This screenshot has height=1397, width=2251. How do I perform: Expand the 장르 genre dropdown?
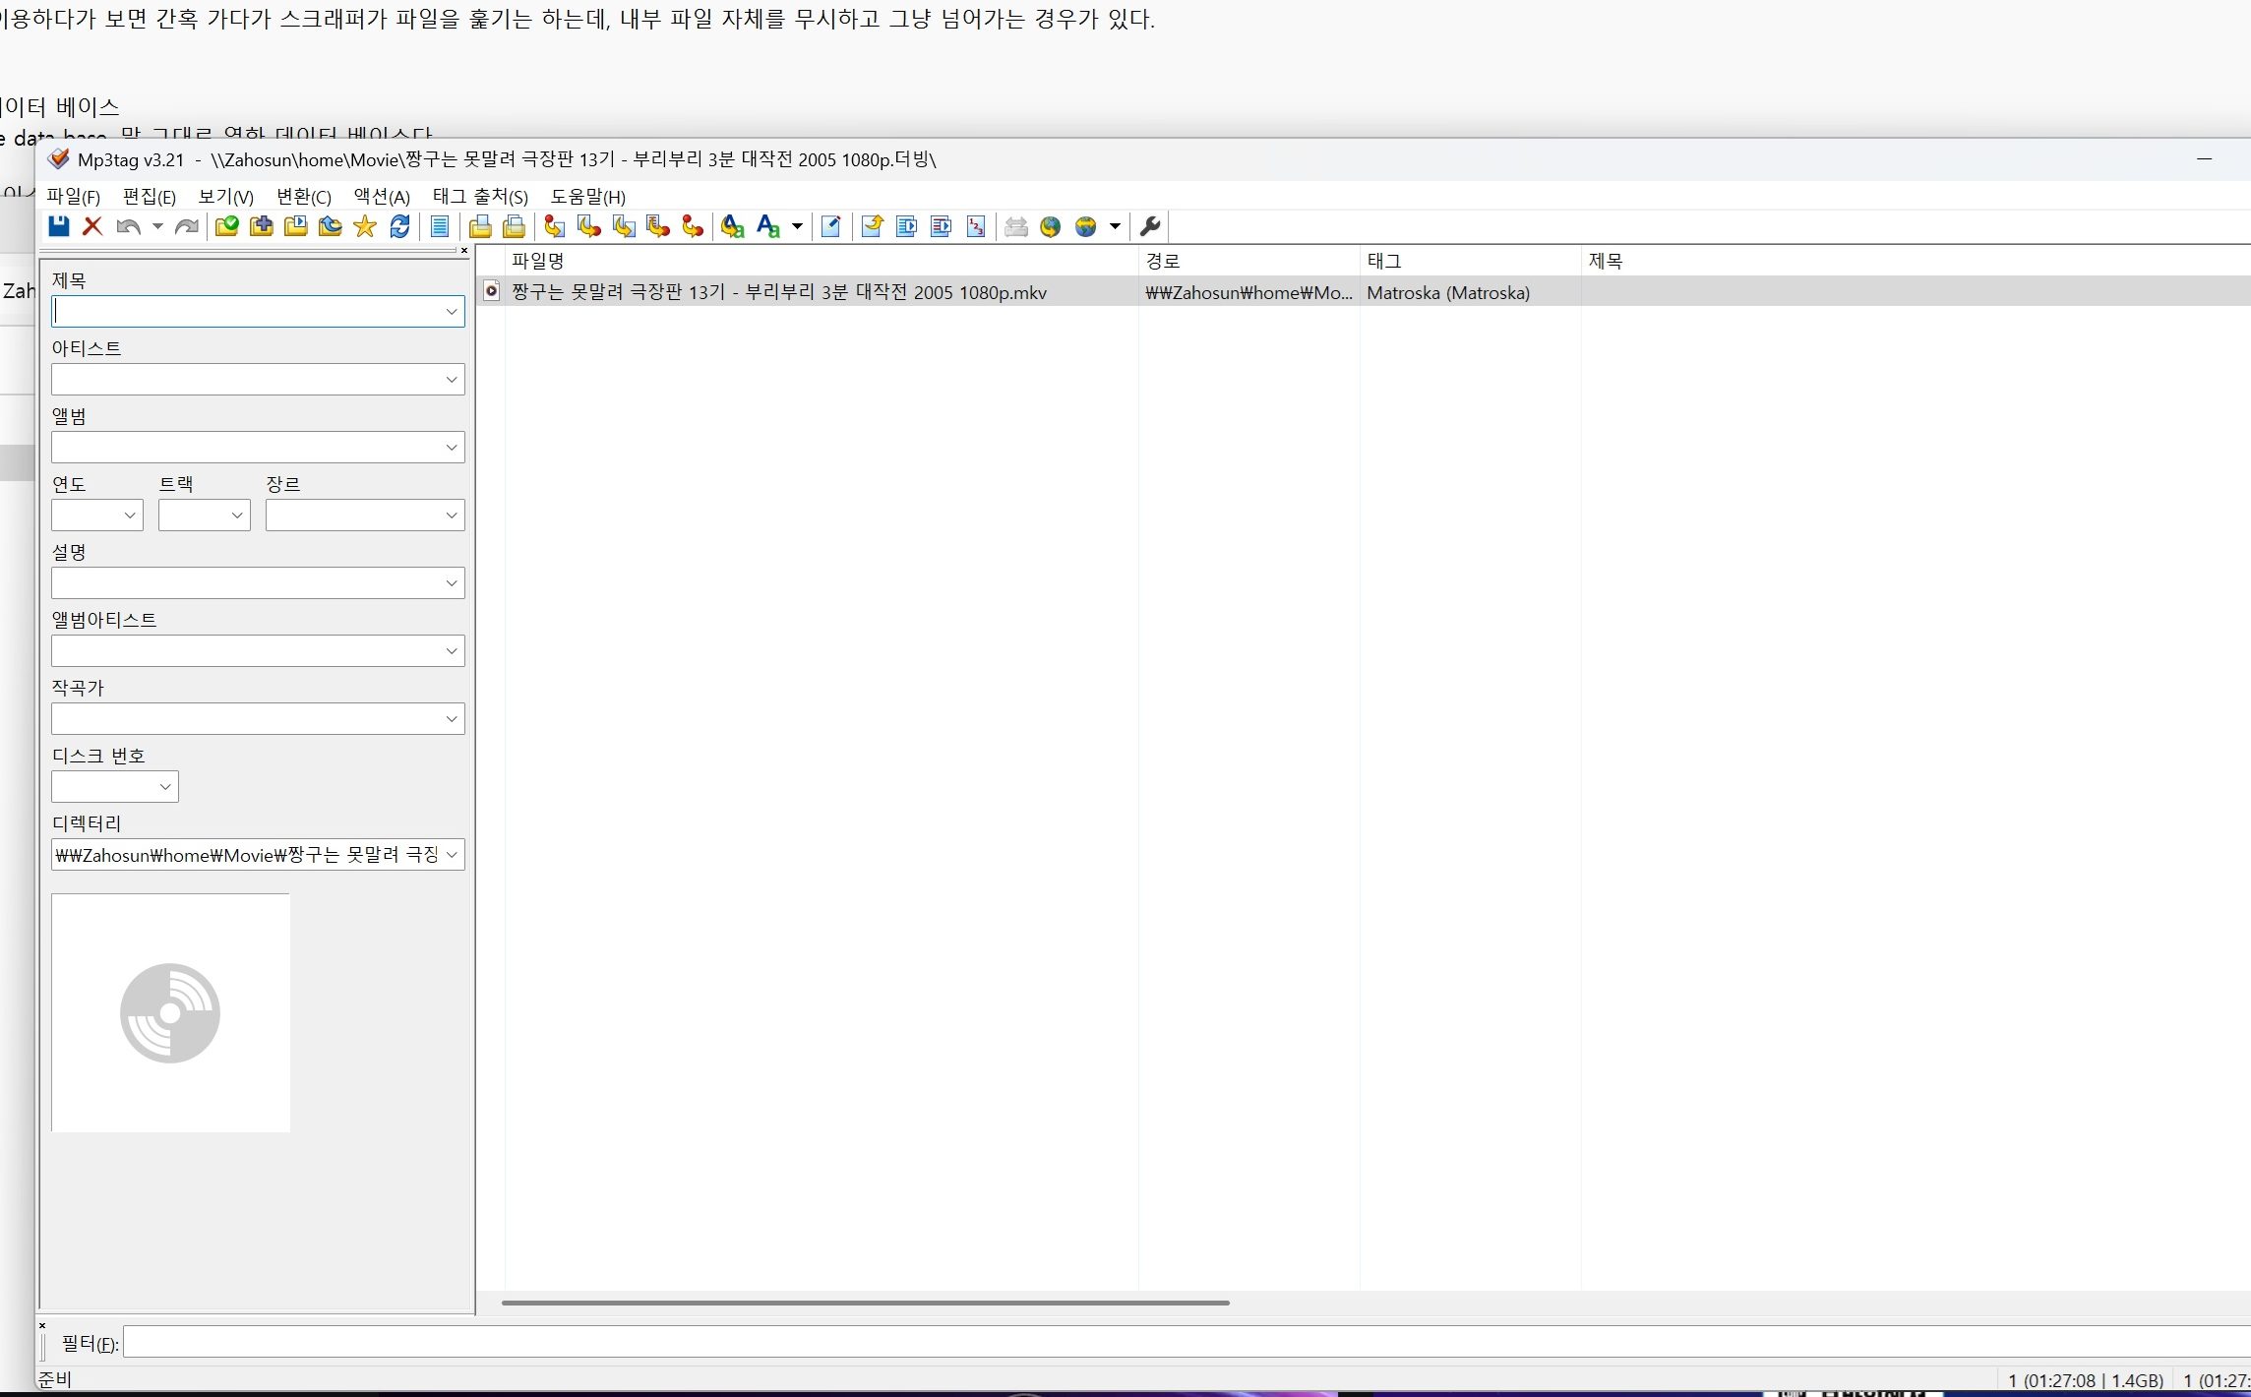pos(452,516)
